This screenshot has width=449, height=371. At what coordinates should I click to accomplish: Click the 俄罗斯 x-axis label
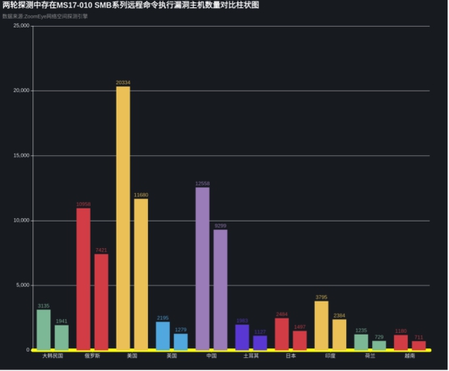[92, 356]
